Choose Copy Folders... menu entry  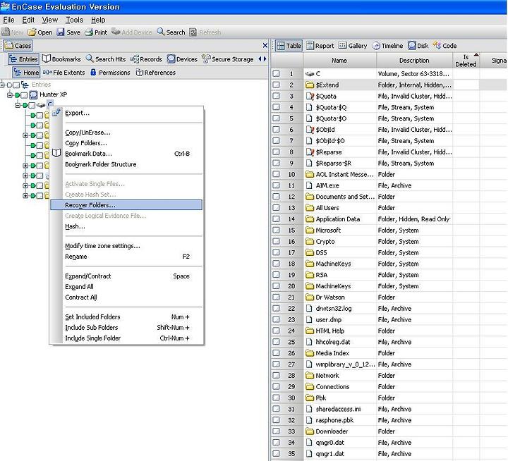(126, 143)
